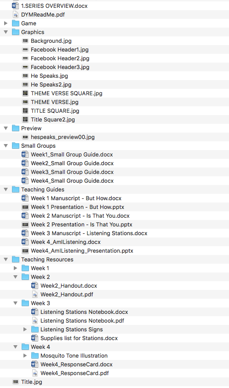Click the Word icon of 1.SERIES OVERVIEW.docx
Viewport: 229px width, 388px height.
pos(15,6)
